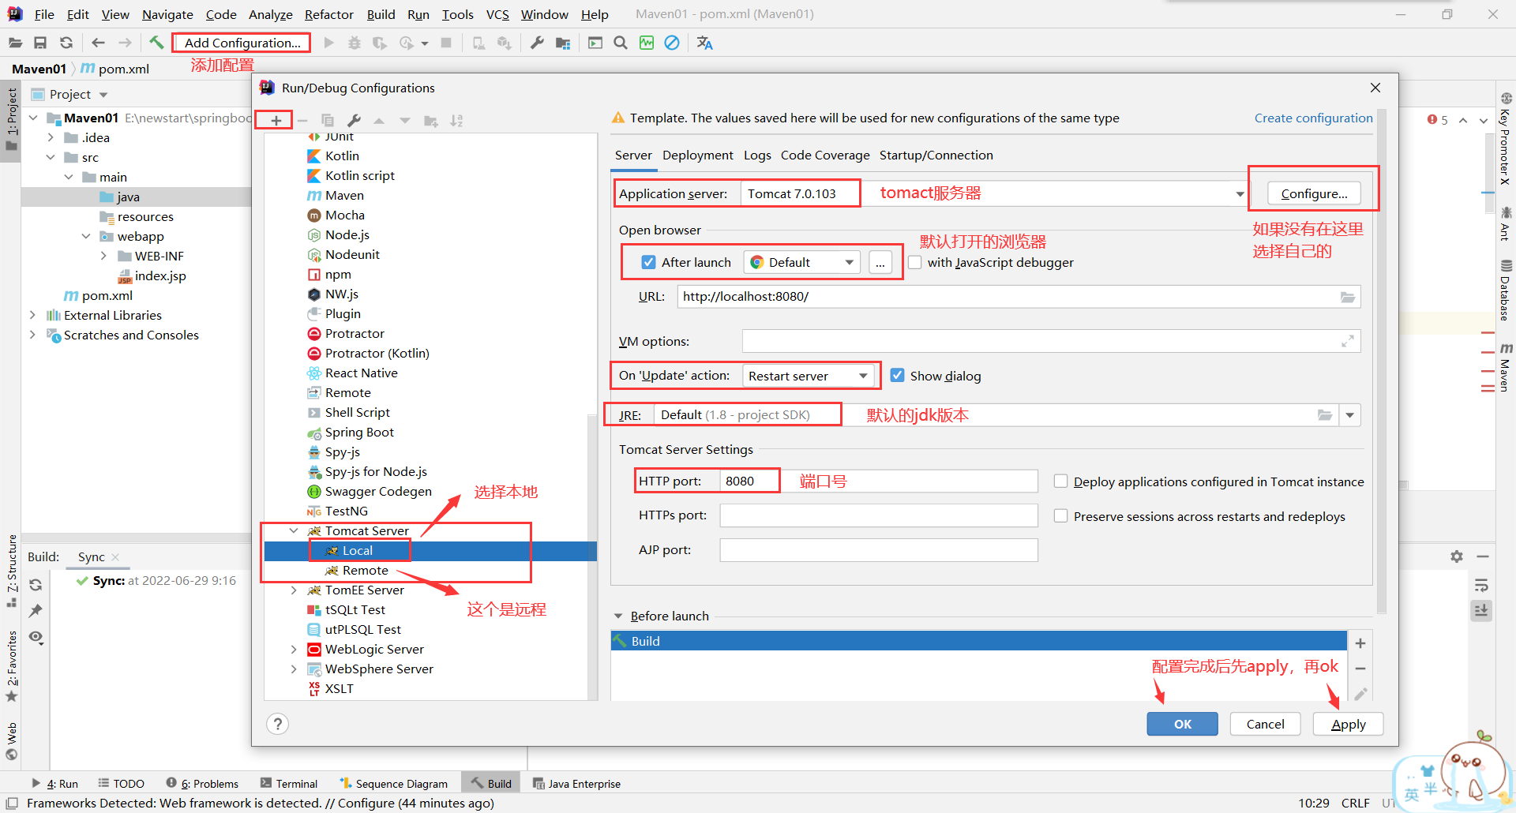
Task: Click the Back navigation arrow
Action: [x=98, y=43]
